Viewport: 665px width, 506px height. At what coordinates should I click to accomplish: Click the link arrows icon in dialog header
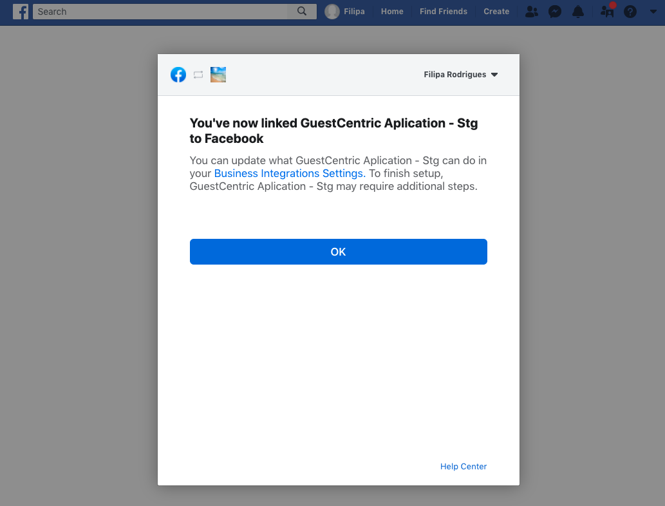click(x=198, y=75)
